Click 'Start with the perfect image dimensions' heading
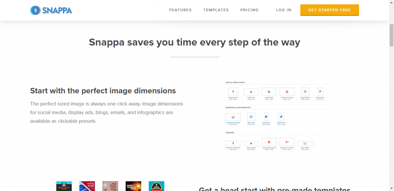 (x=103, y=91)
